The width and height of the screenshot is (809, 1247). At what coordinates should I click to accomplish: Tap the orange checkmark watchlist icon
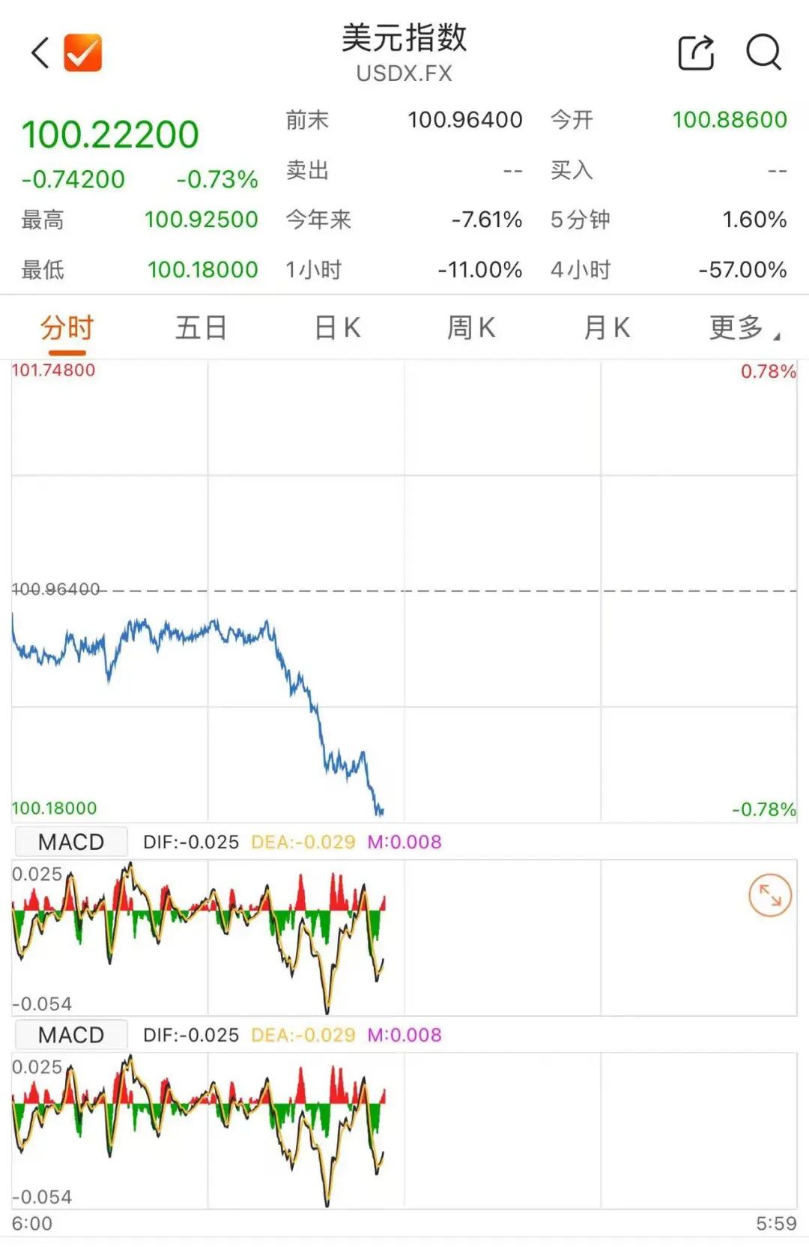click(82, 52)
